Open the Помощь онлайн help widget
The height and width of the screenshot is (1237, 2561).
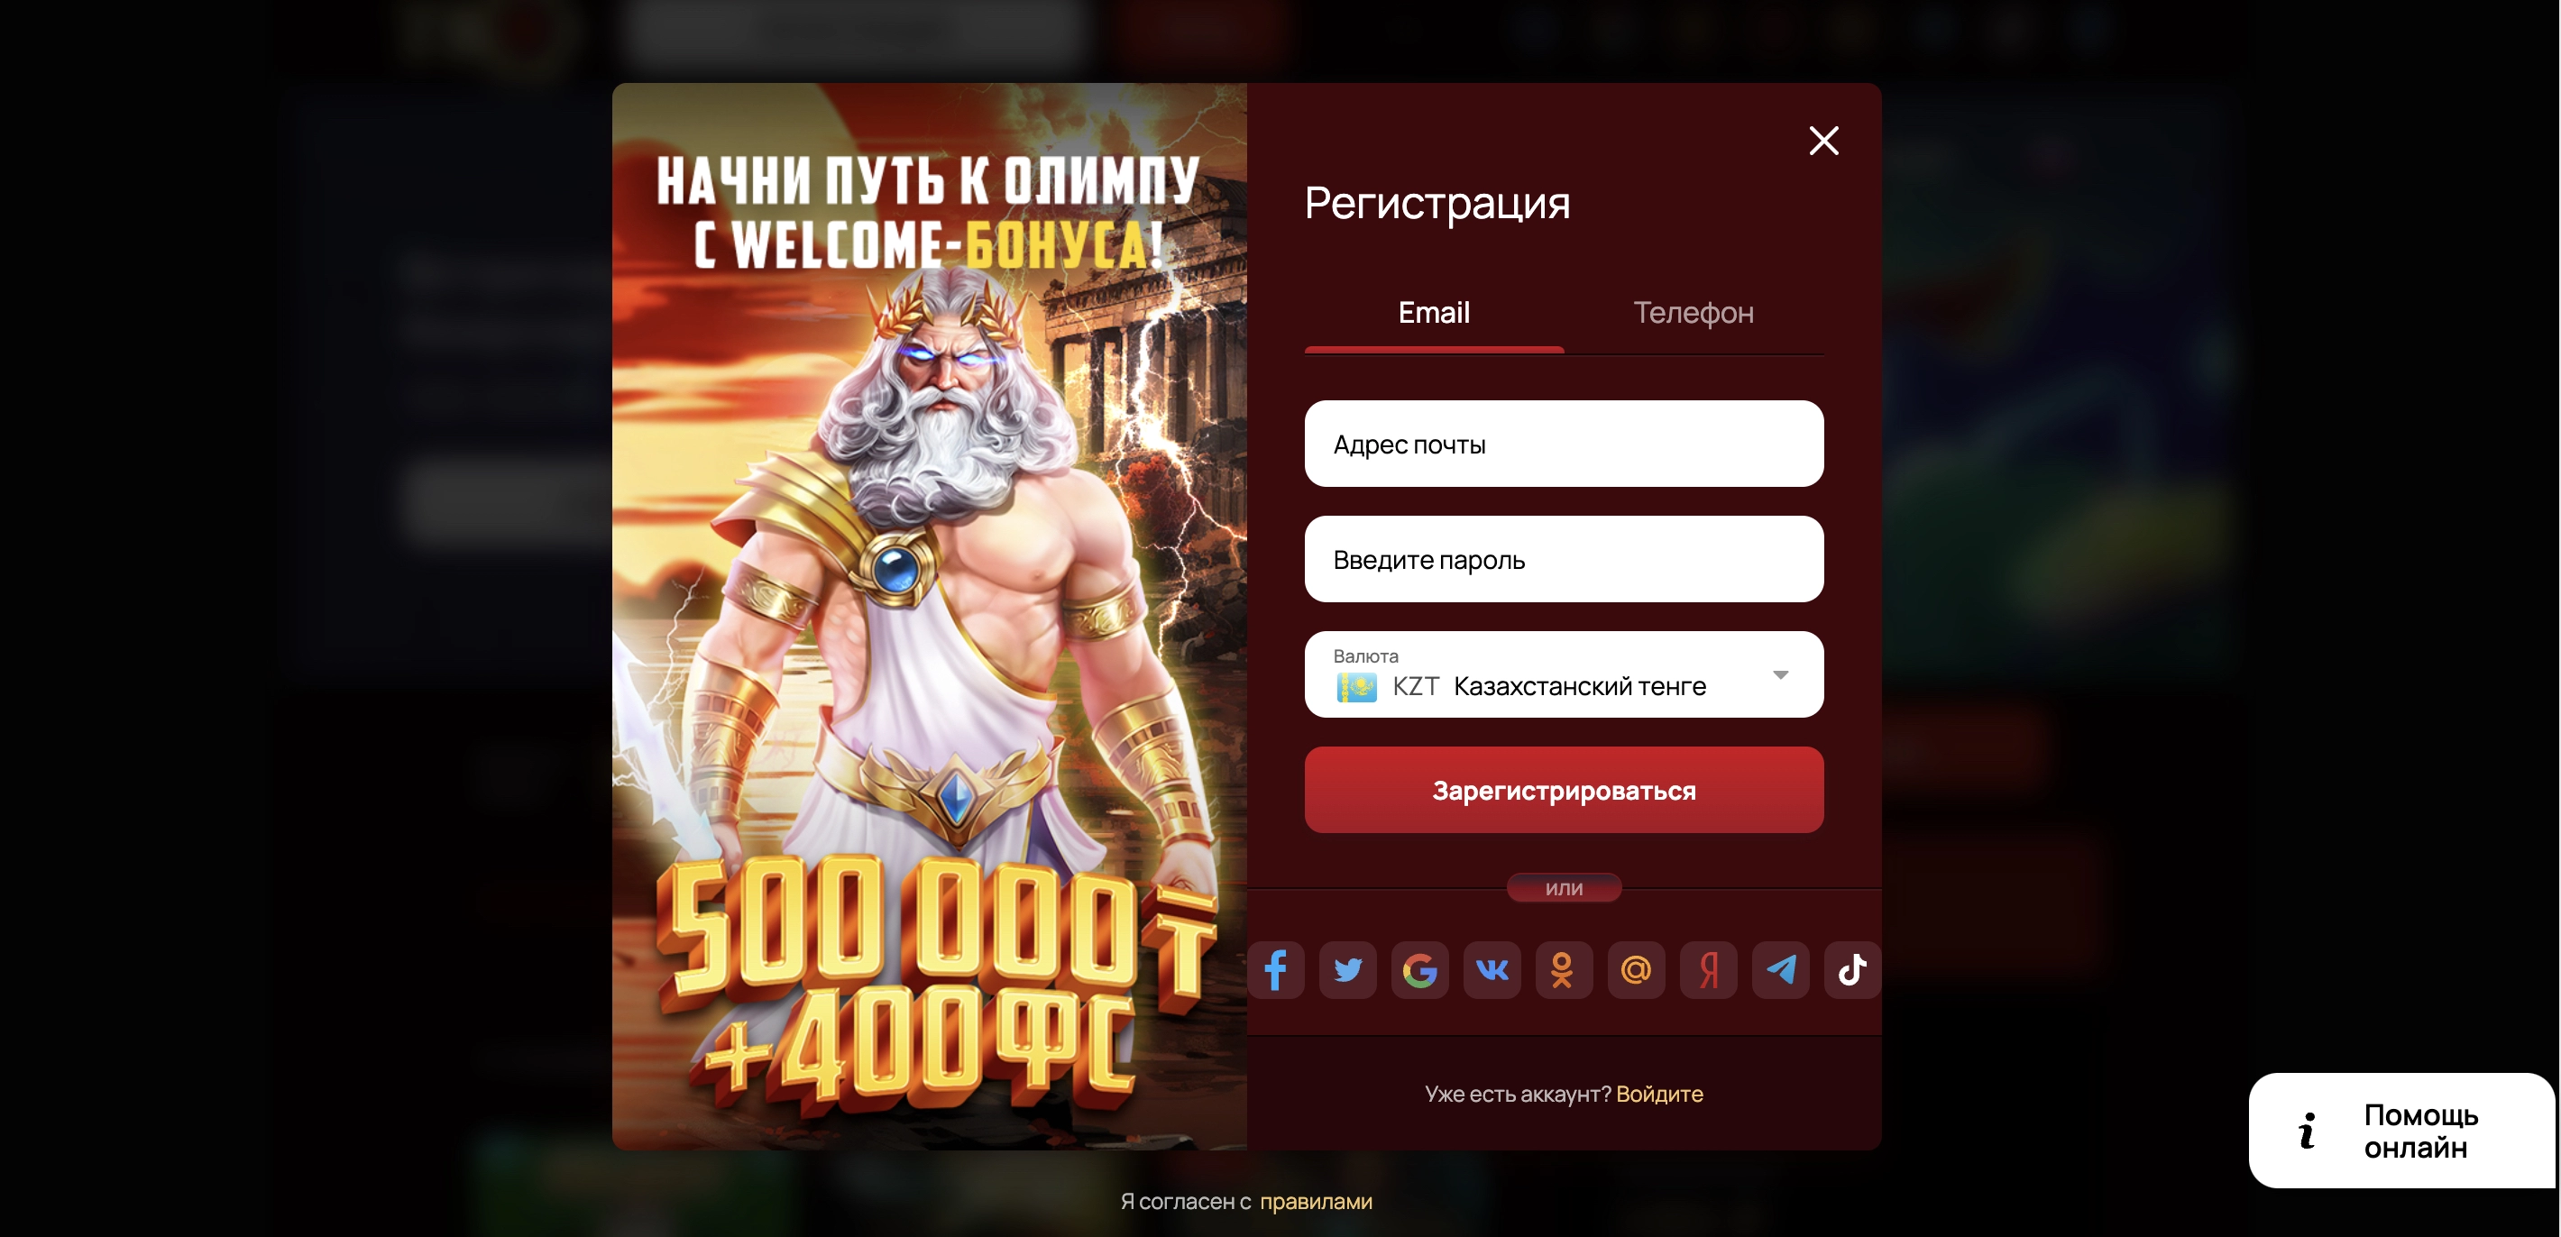coord(2400,1131)
